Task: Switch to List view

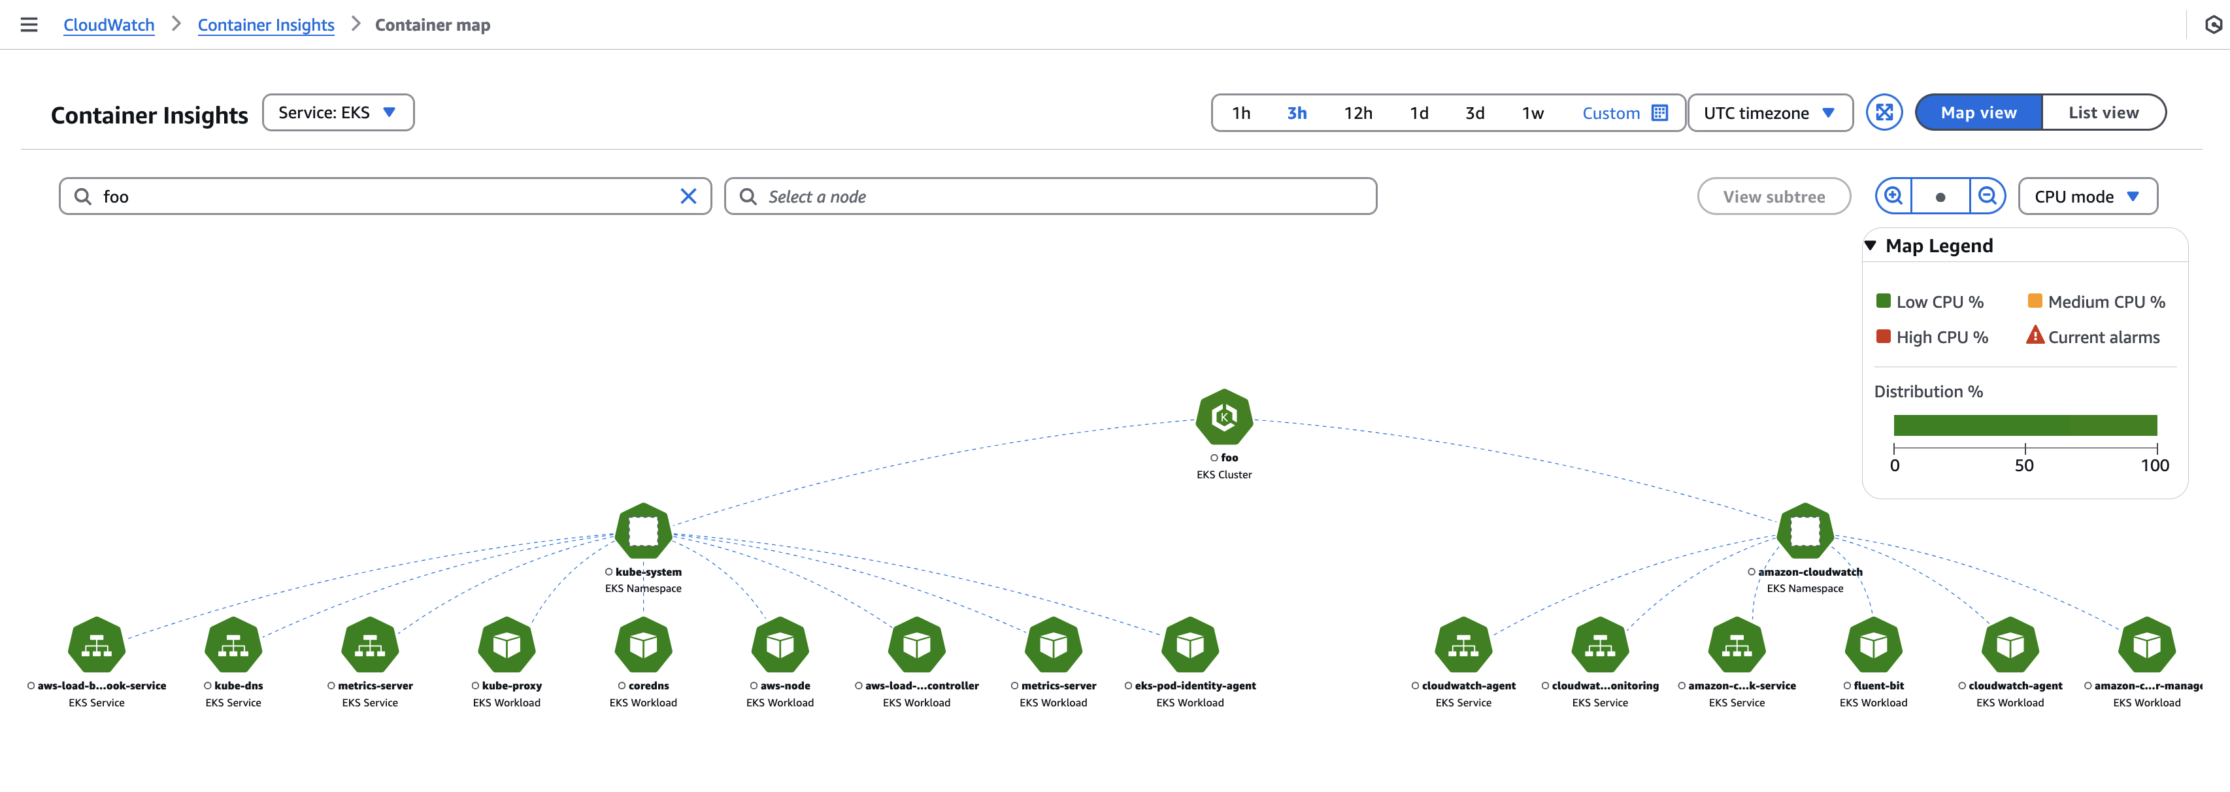Action: click(2104, 112)
